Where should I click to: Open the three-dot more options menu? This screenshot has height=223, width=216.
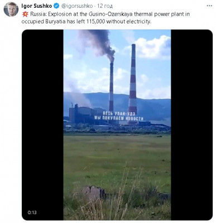click(x=209, y=6)
